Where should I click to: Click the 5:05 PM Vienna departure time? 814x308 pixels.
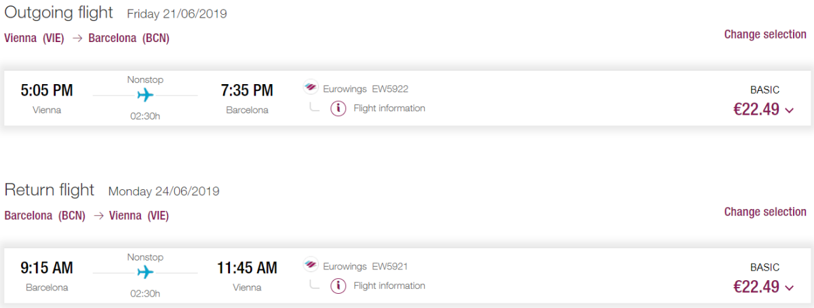tap(47, 90)
